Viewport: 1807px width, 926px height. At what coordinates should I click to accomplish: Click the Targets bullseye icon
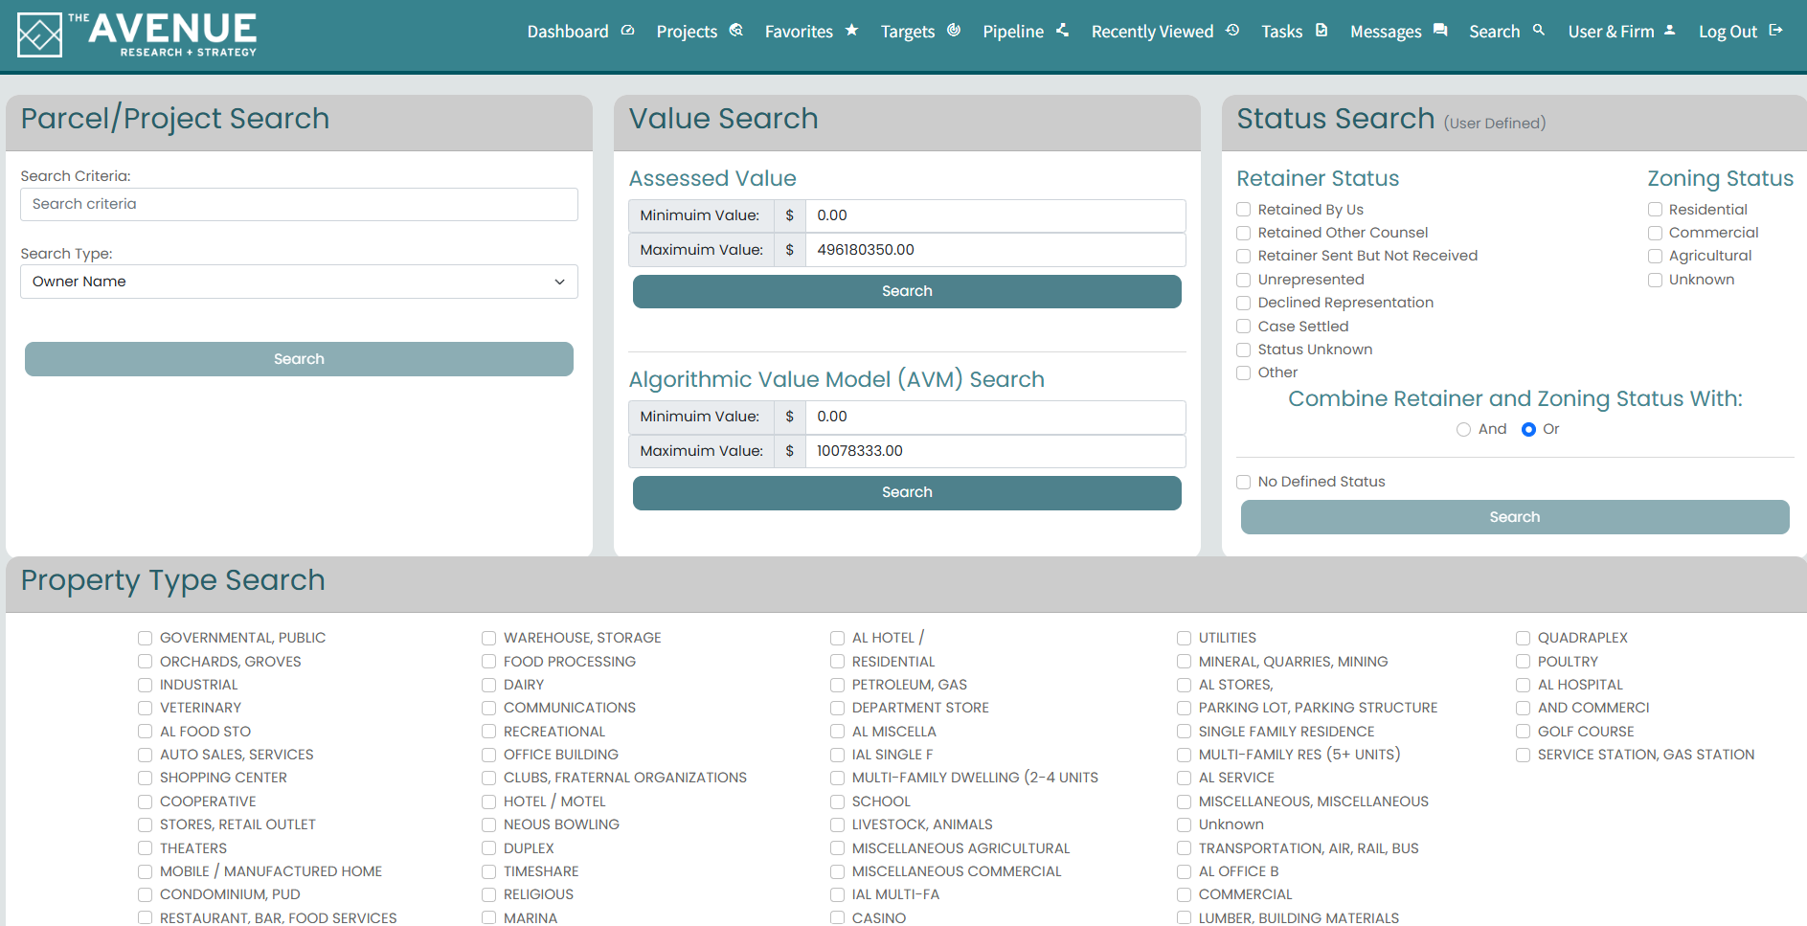(x=954, y=31)
